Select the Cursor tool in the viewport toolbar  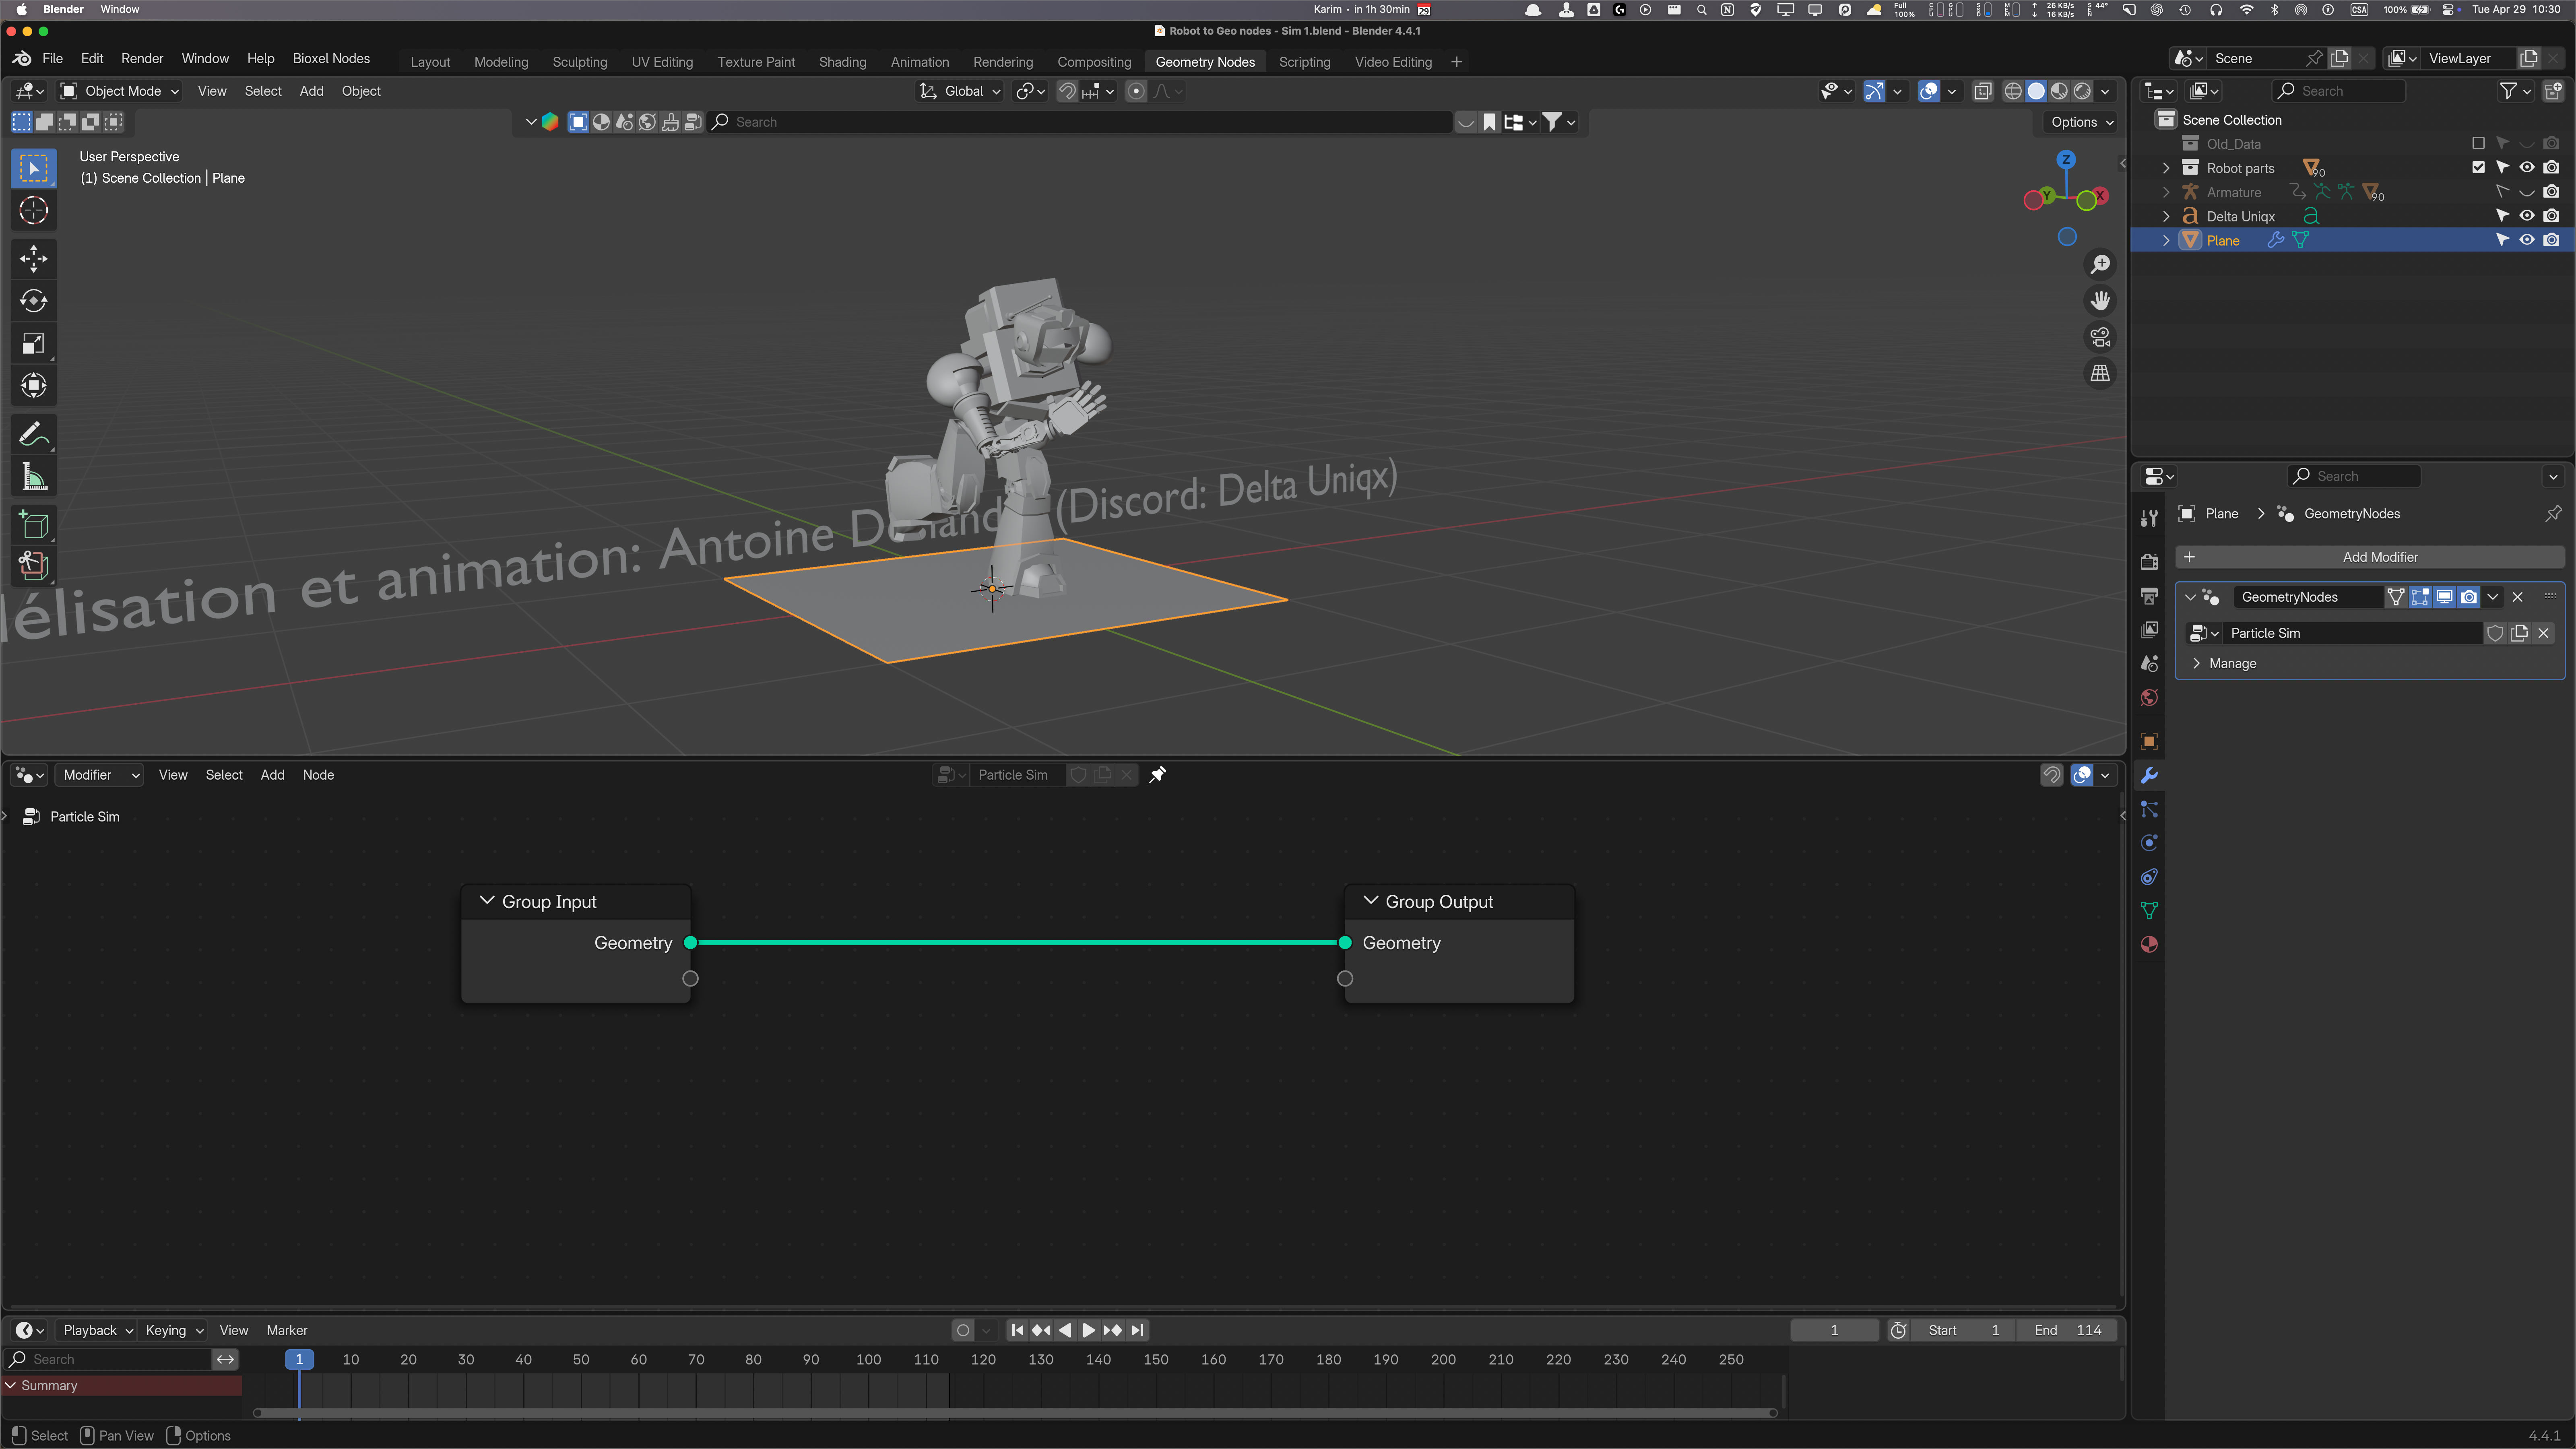tap(33, 210)
